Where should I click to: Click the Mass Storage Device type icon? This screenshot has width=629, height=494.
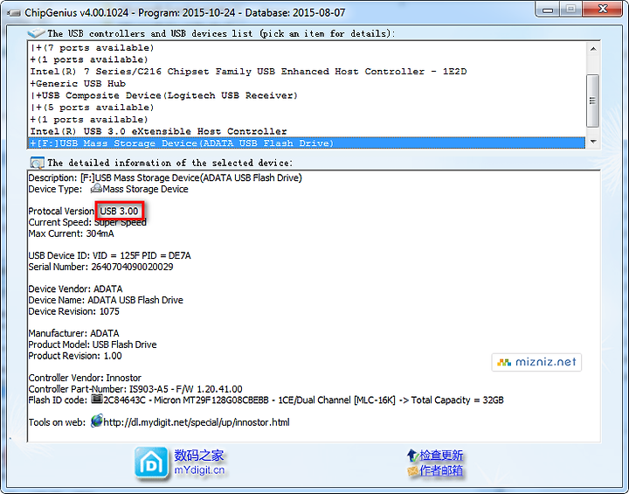coord(96,188)
